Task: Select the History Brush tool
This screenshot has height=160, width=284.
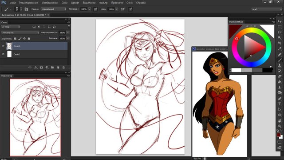Action: (280, 71)
